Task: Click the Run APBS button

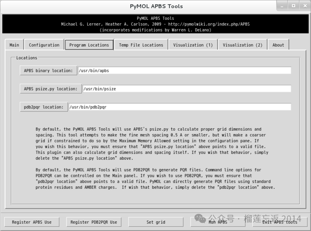Action: (218, 222)
